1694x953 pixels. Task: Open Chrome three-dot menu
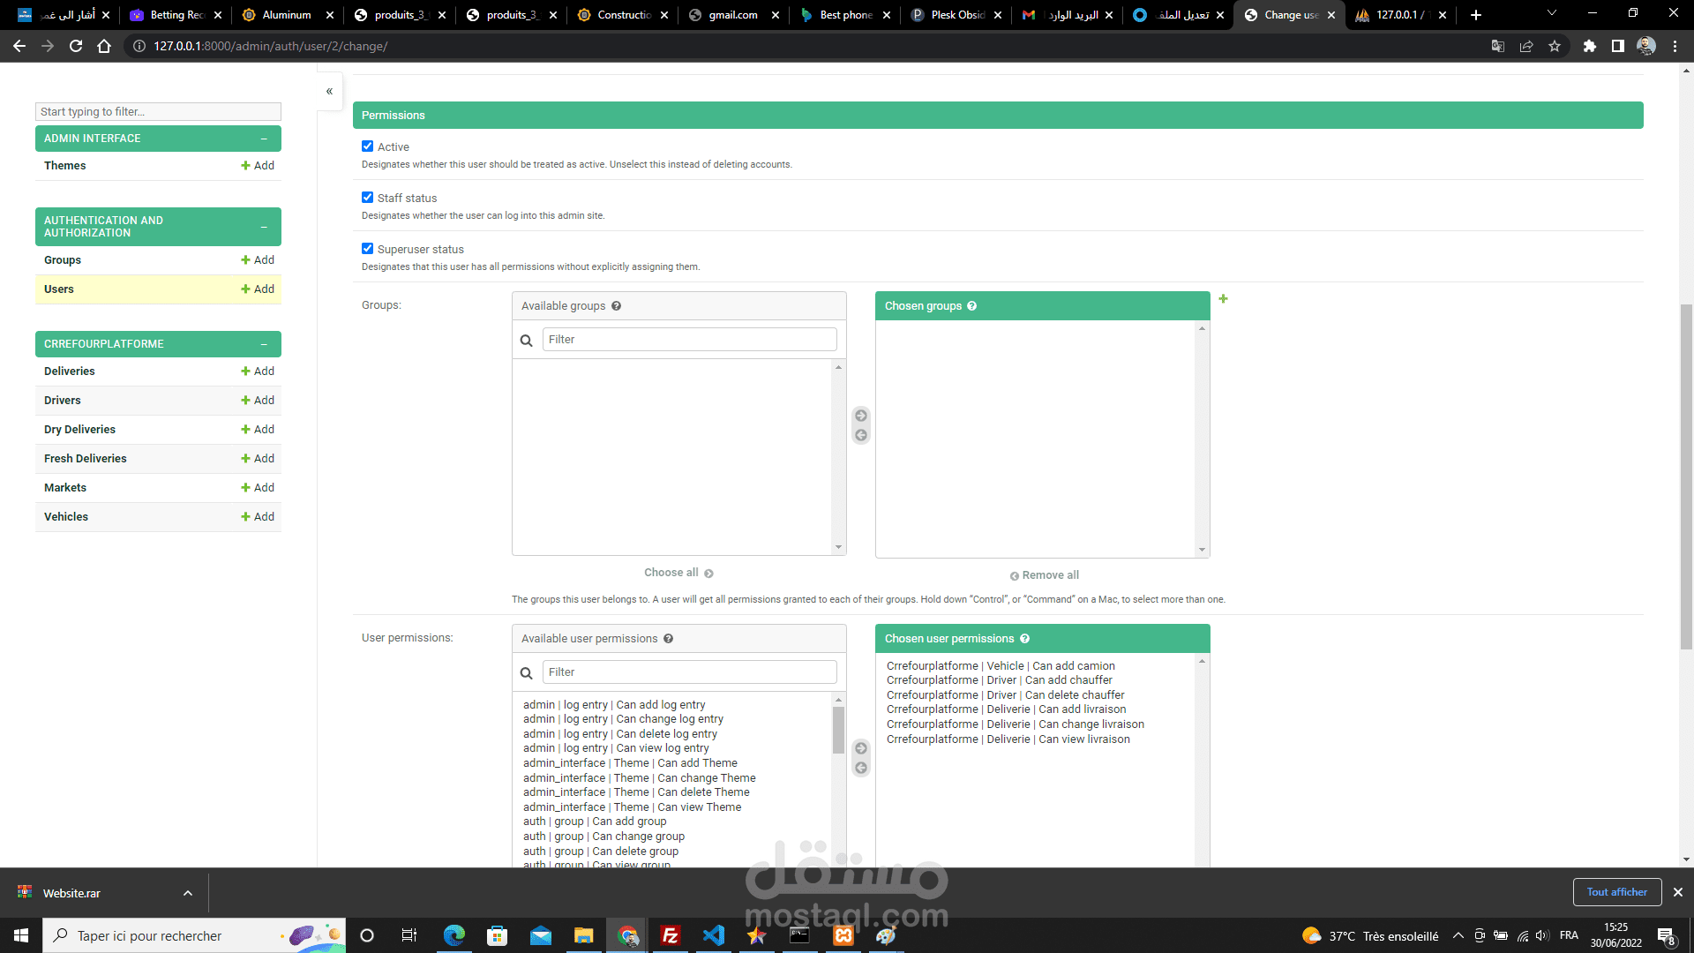point(1675,46)
